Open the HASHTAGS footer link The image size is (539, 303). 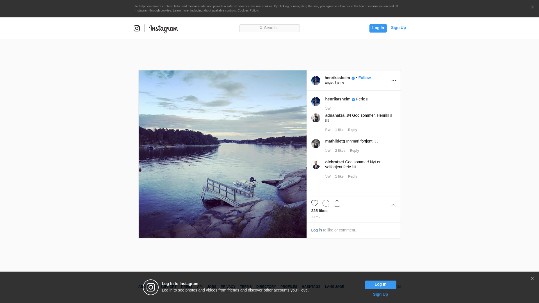[311, 287]
